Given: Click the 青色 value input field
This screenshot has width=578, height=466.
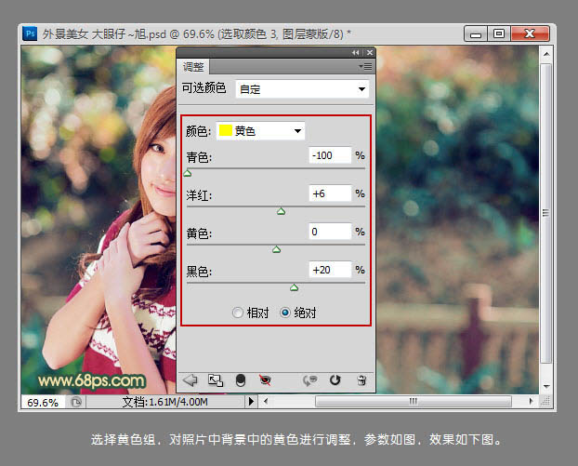Looking at the screenshot, I should pos(330,155).
